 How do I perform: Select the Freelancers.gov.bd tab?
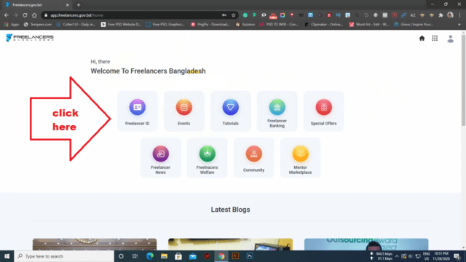pyautogui.click(x=37, y=5)
